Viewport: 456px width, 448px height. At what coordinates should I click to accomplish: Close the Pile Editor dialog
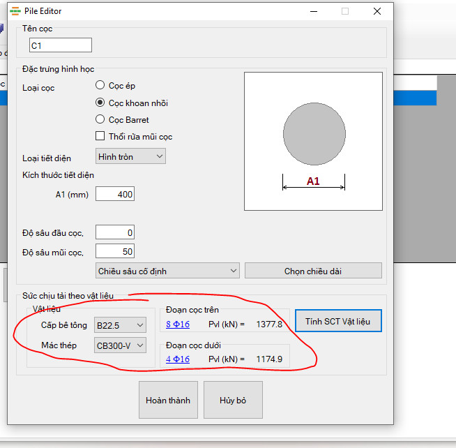[x=377, y=11]
